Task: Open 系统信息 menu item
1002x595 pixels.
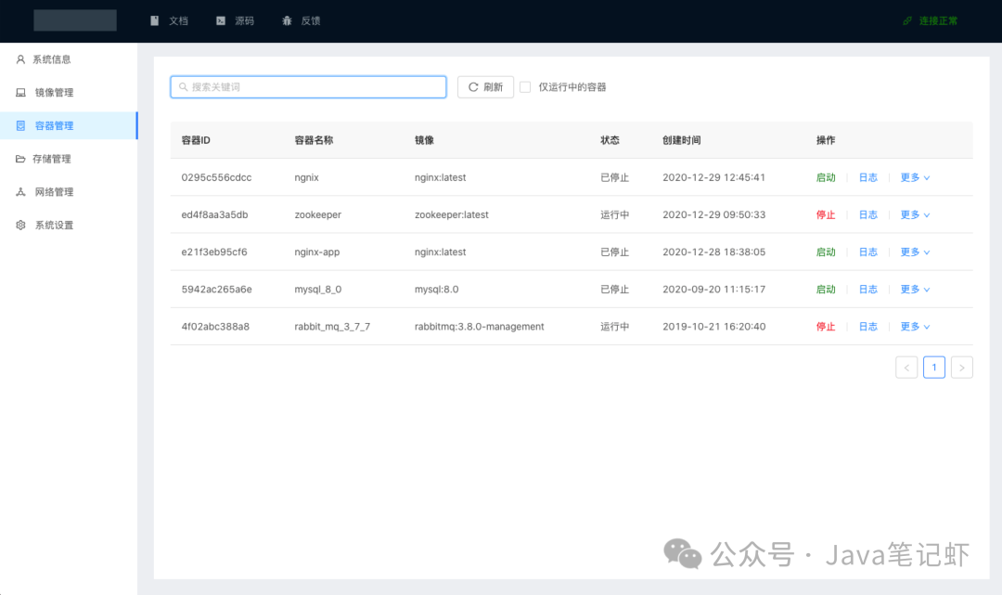Action: tap(69, 59)
